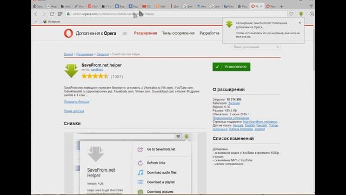Click the plus icon on the bookmarks bar
Screen dimensions: 346x195
[x=36, y=22]
